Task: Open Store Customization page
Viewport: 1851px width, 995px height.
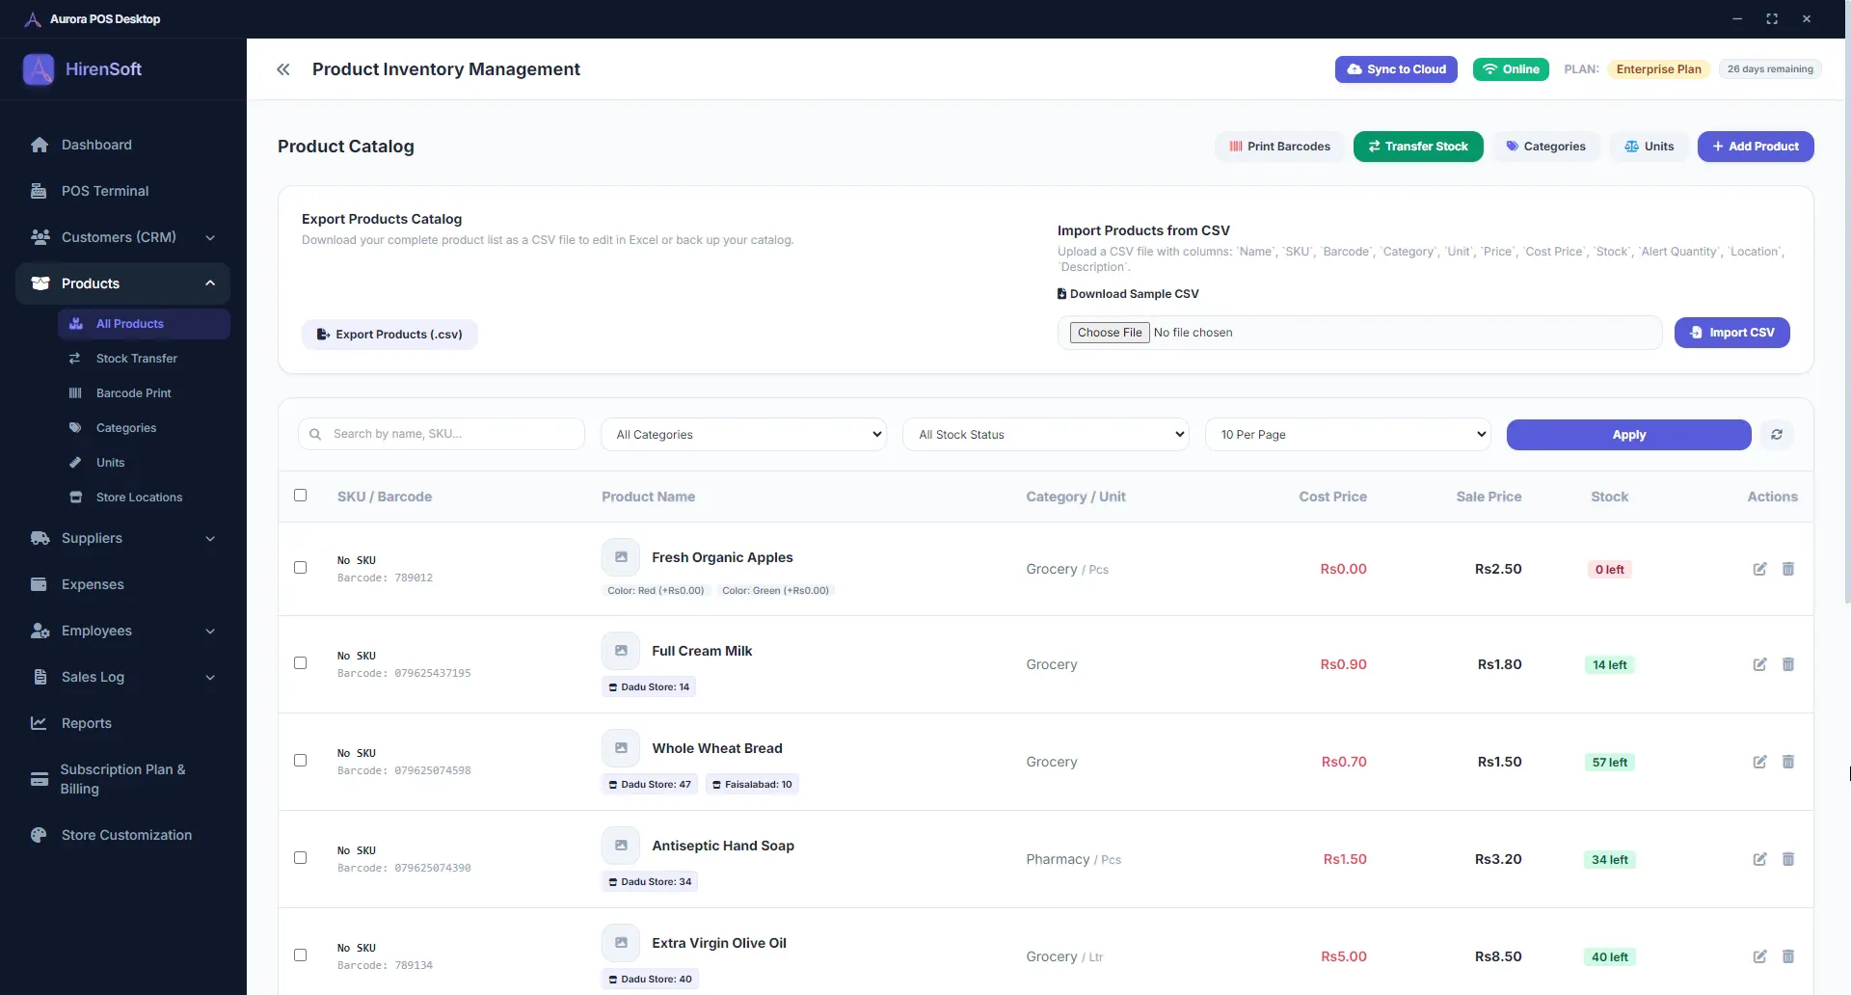Action: (123, 835)
